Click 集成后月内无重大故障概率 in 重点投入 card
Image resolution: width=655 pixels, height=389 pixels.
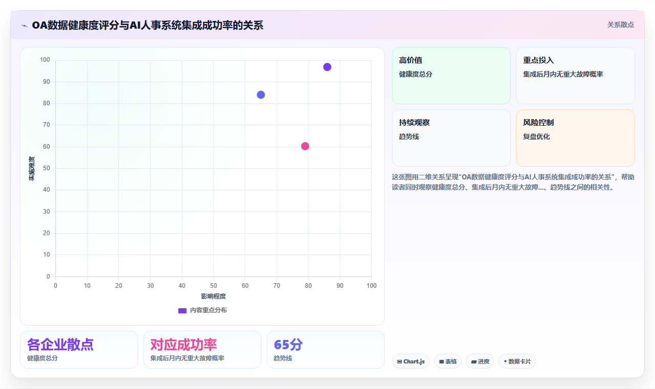point(563,74)
